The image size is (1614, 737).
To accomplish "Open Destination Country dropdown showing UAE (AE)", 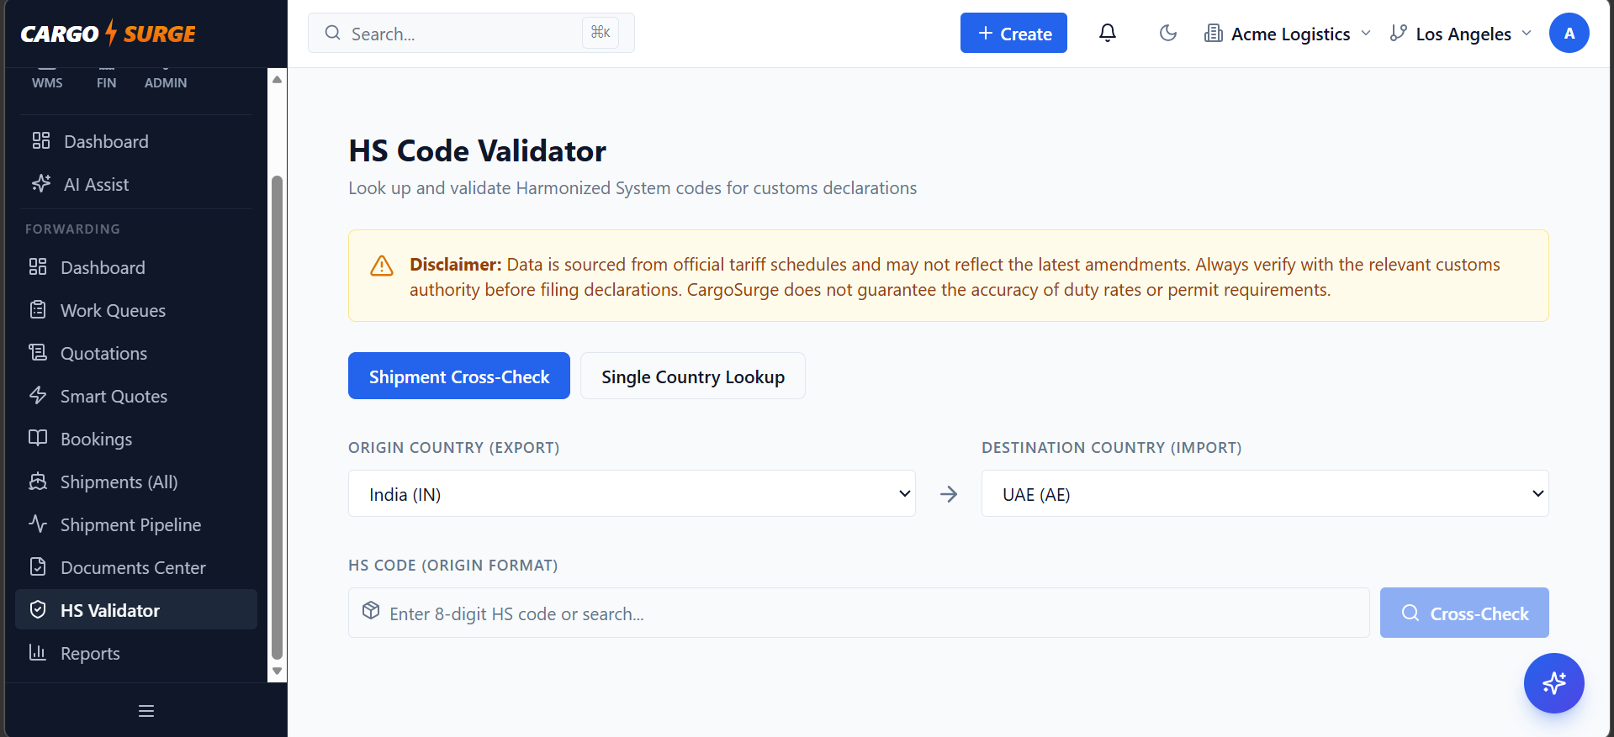I will [1265, 493].
